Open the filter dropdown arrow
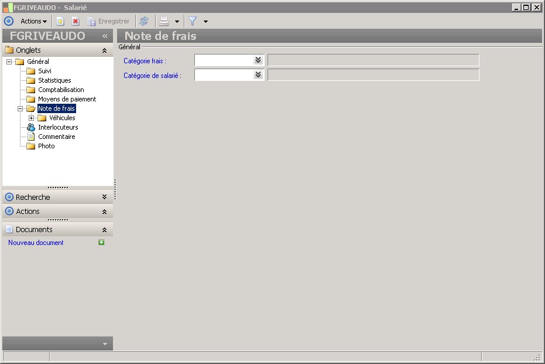The width and height of the screenshot is (545, 364). [x=206, y=22]
